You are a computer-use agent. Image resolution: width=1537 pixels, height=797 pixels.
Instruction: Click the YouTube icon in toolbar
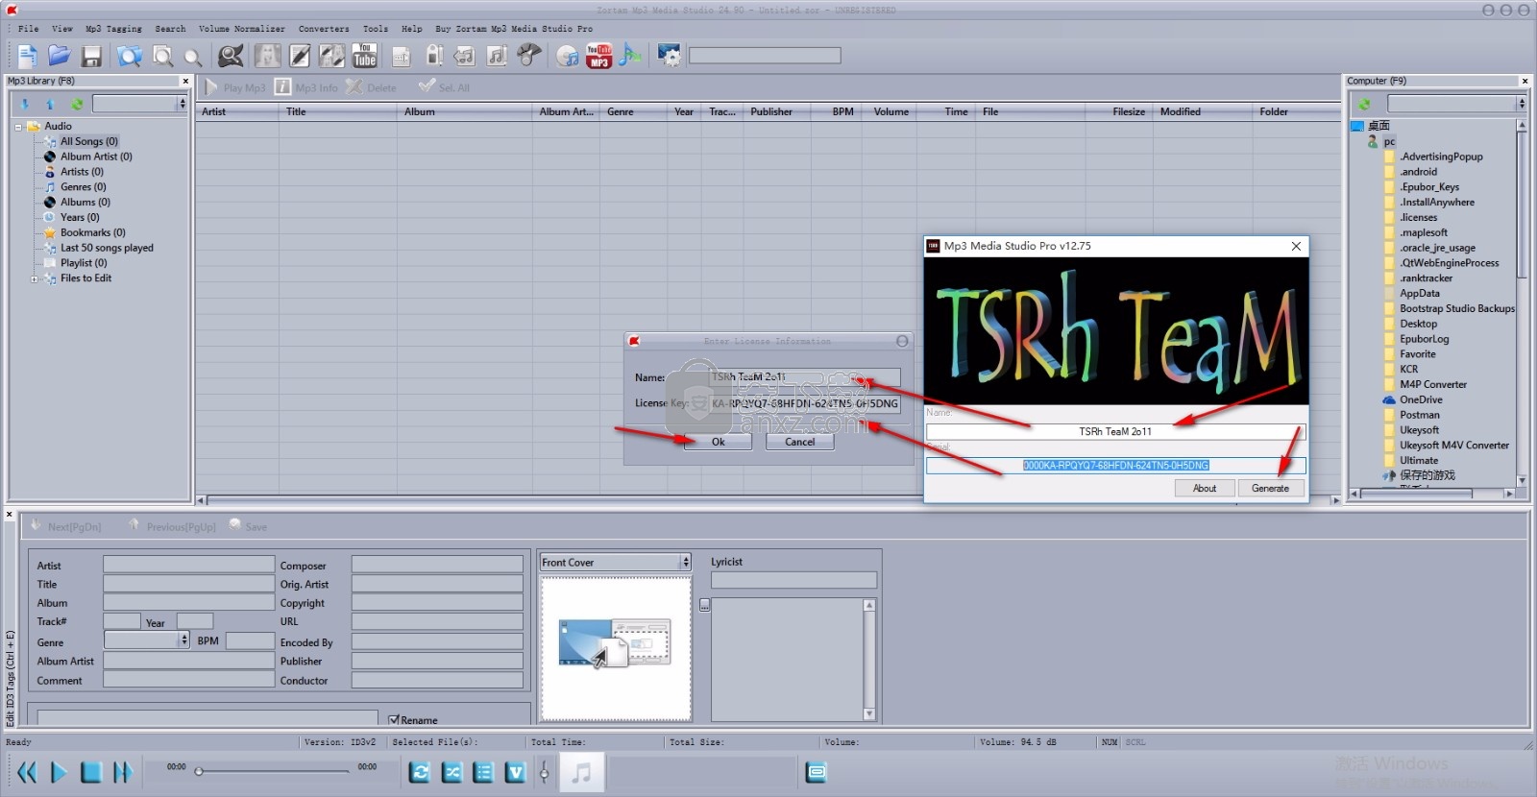click(x=365, y=56)
